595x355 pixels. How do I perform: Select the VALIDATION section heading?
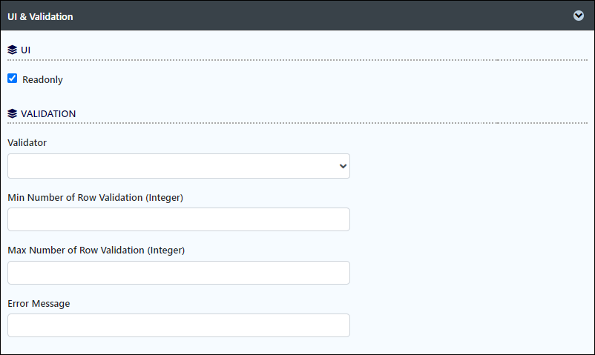click(48, 114)
